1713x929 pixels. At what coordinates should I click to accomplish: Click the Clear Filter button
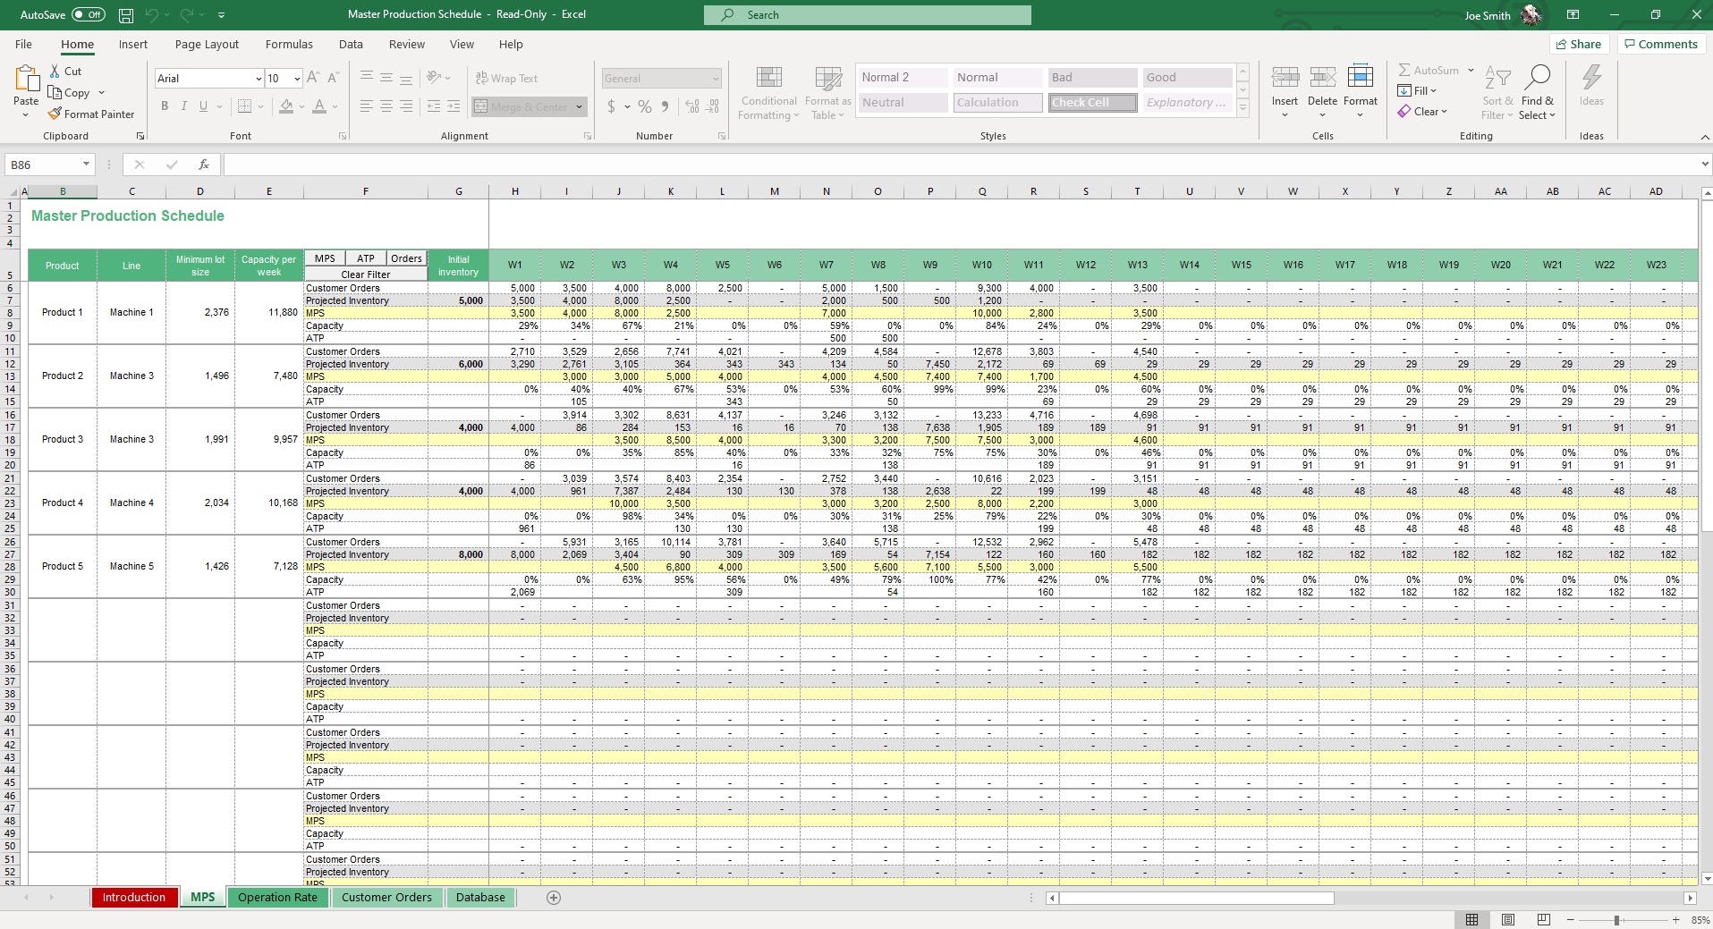[x=365, y=274]
